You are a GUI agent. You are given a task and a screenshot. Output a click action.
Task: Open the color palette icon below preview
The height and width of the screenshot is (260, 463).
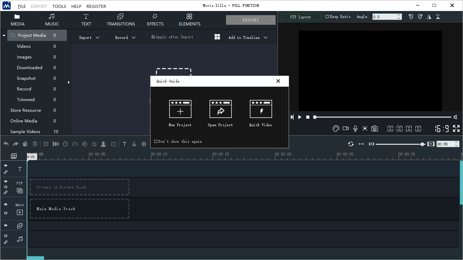[336, 129]
